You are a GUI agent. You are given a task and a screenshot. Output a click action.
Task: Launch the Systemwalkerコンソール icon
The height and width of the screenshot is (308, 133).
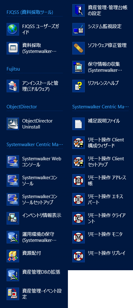[13, 180]
